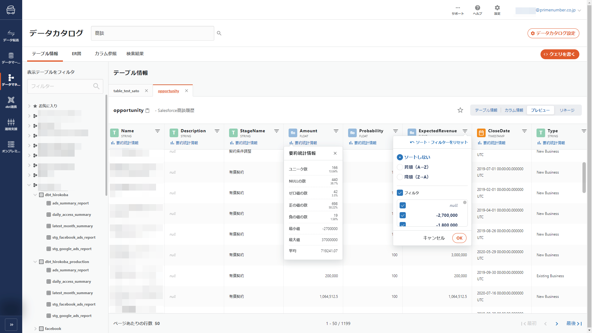Collapse the dbt_hirokoba_production dataset
The width and height of the screenshot is (592, 333).
coord(35,262)
